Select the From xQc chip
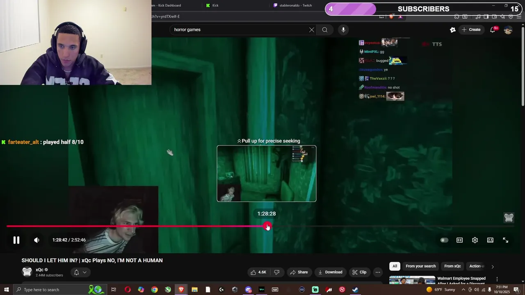This screenshot has height=295, width=525. [x=452, y=266]
